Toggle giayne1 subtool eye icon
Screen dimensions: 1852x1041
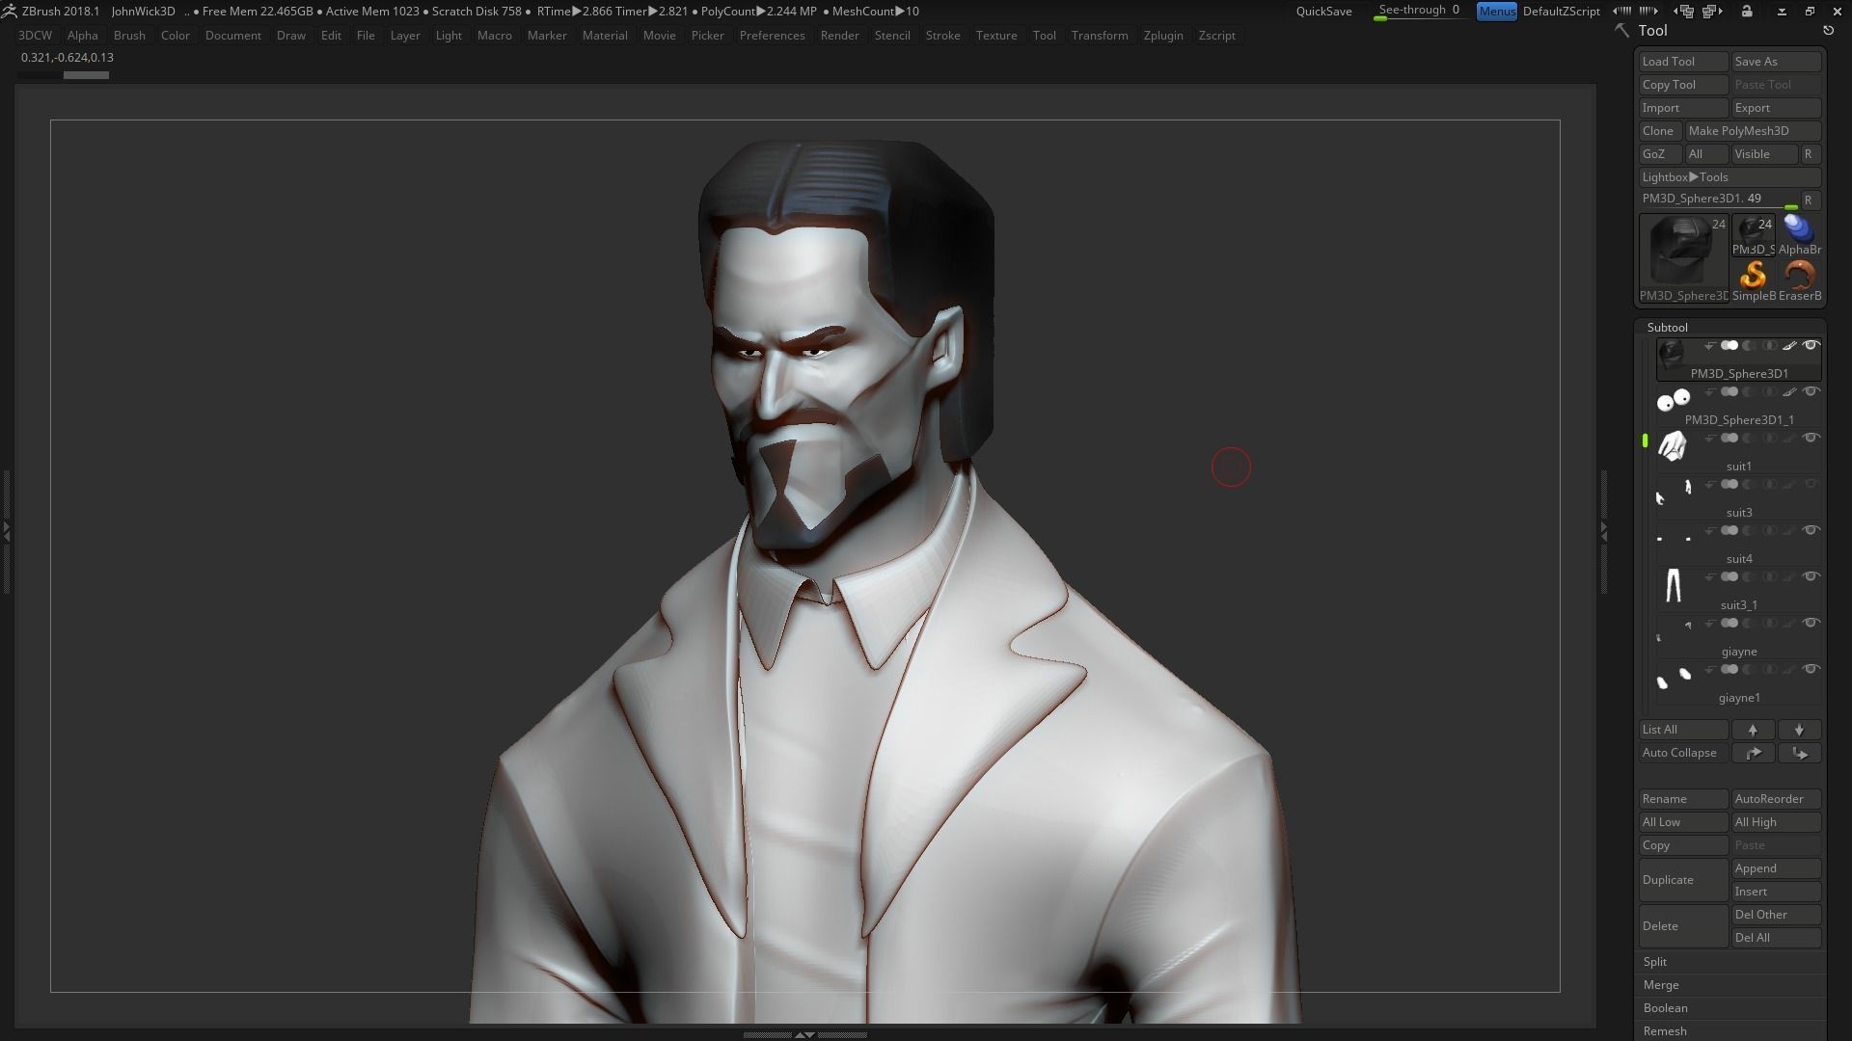[x=1811, y=669]
